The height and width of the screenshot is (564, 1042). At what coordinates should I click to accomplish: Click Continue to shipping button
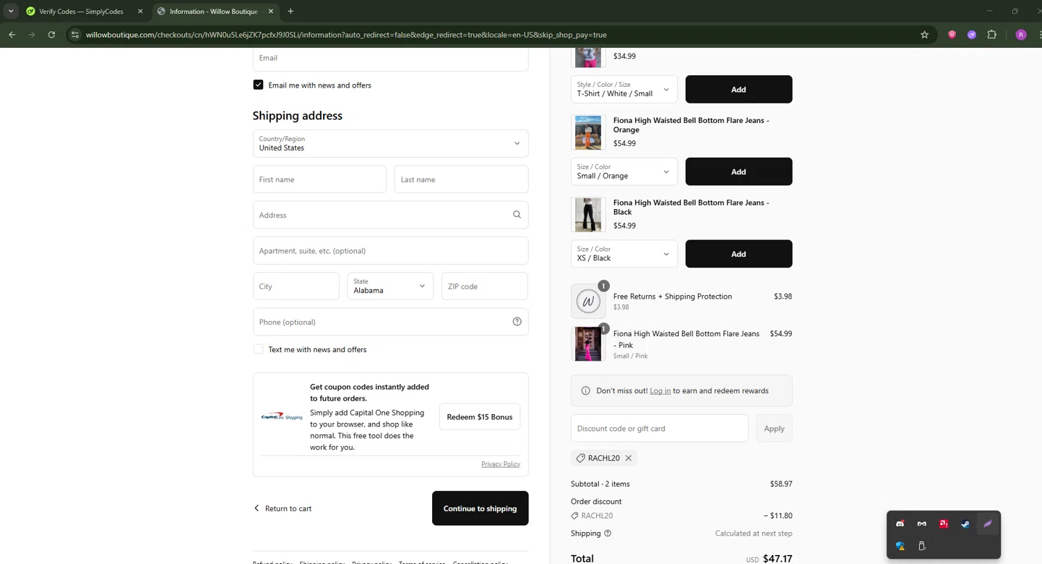(x=480, y=508)
